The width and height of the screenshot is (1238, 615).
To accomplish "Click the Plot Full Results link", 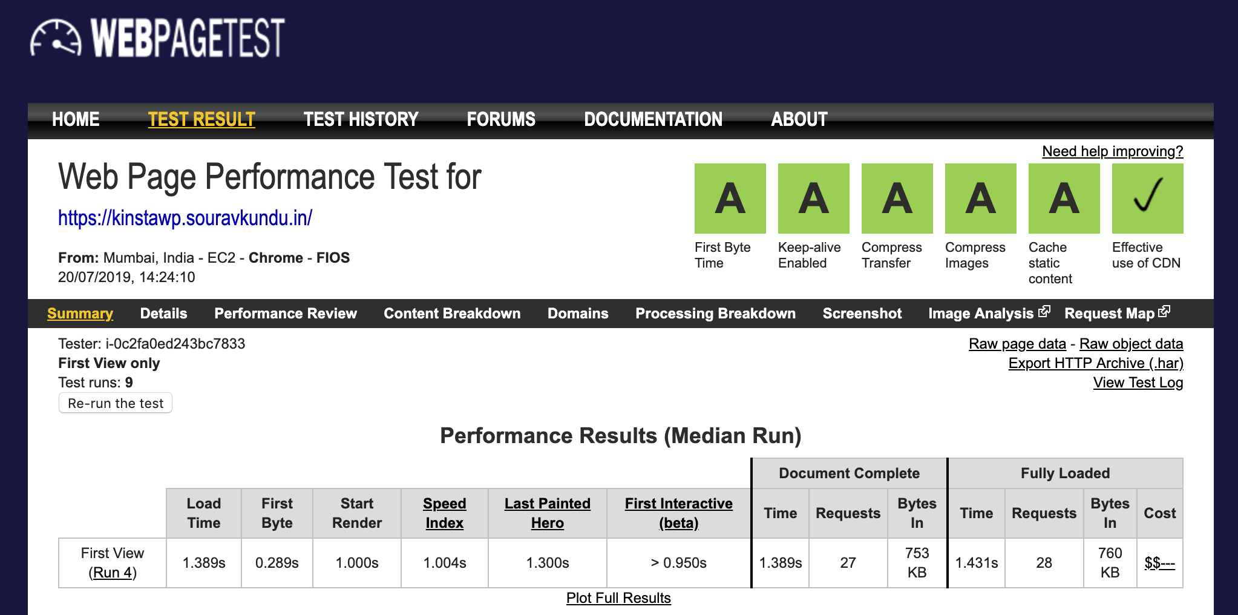I will [618, 598].
